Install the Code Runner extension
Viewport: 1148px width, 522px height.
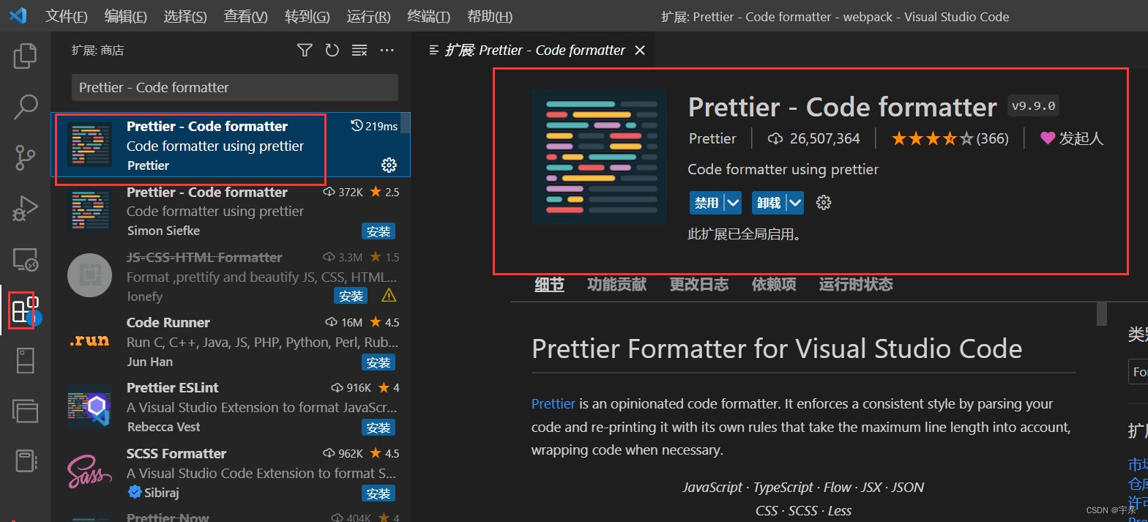tap(379, 362)
